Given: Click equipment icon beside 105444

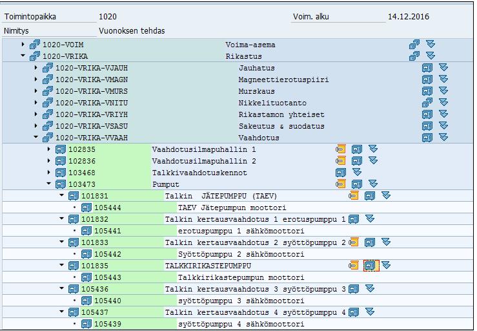Looking at the screenshot, I should pyautogui.click(x=86, y=208).
